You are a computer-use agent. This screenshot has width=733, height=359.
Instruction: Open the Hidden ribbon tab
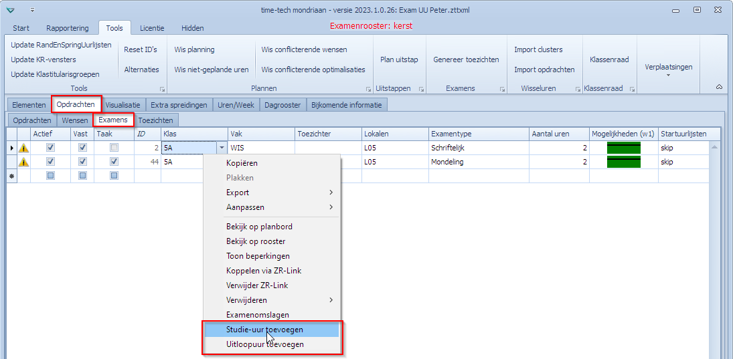coord(193,28)
